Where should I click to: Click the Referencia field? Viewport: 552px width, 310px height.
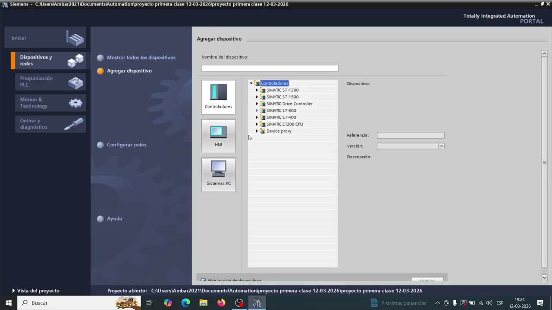point(411,135)
